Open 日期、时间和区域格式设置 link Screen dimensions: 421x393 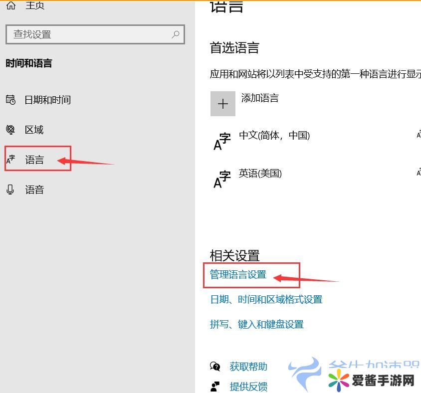pyautogui.click(x=266, y=299)
